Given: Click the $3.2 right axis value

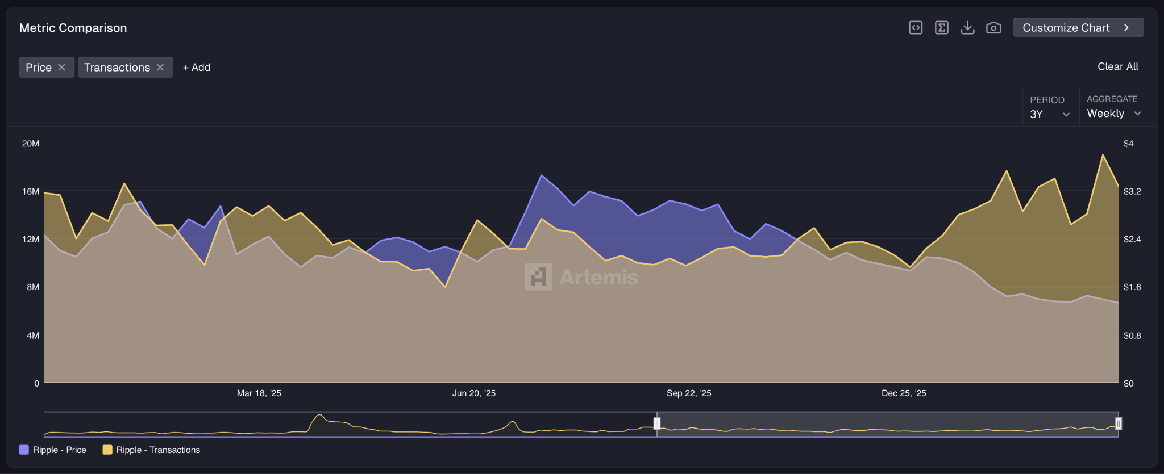Looking at the screenshot, I should 1132,191.
